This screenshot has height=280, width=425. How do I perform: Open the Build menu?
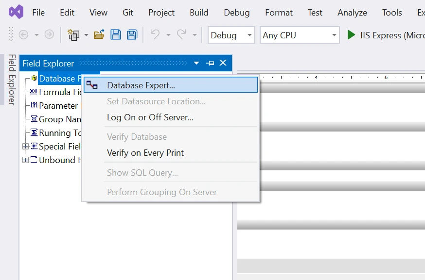coord(199,13)
